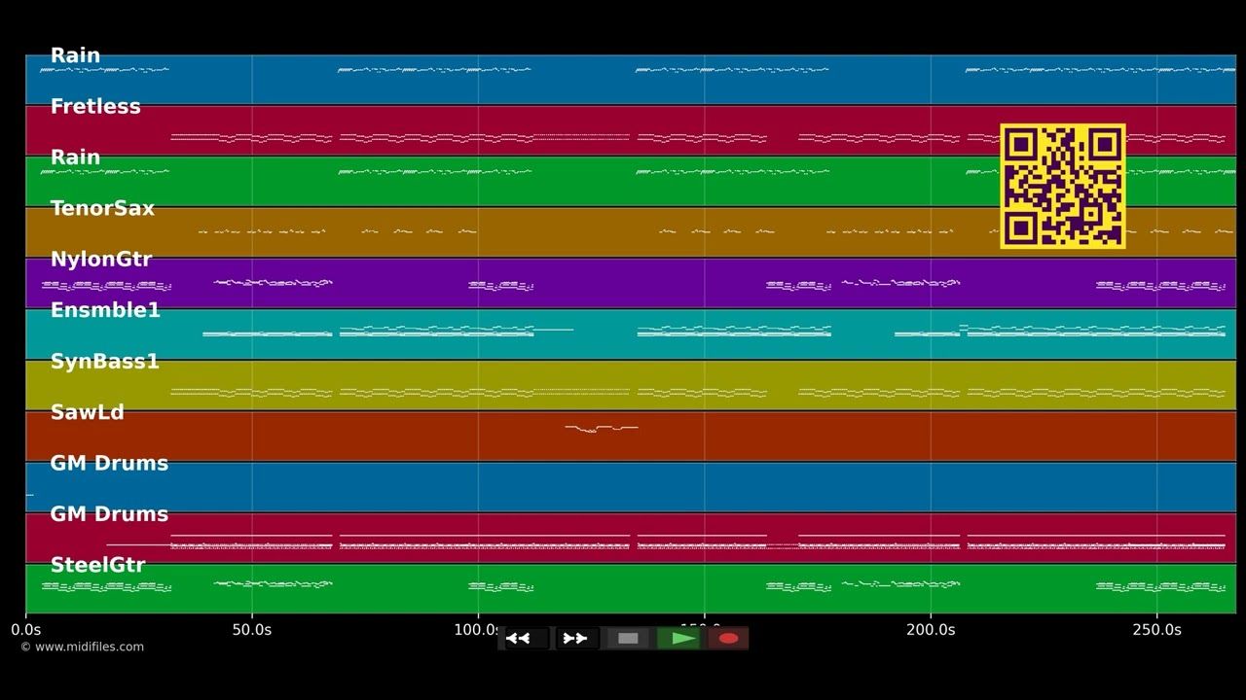Select the SynBass1 track label
The image size is (1246, 700).
[104, 362]
